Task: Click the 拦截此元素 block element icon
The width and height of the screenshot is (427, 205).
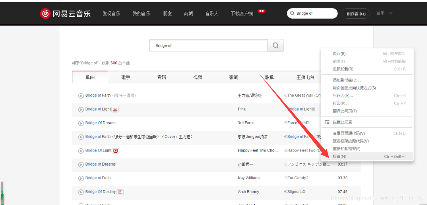Action: click(327, 122)
